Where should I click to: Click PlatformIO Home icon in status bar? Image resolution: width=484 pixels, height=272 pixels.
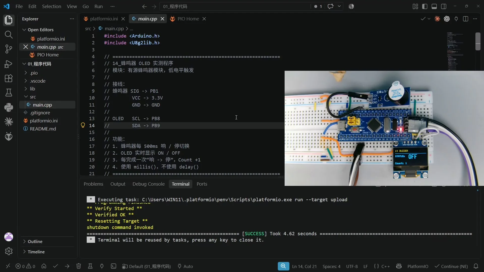[x=44, y=266]
